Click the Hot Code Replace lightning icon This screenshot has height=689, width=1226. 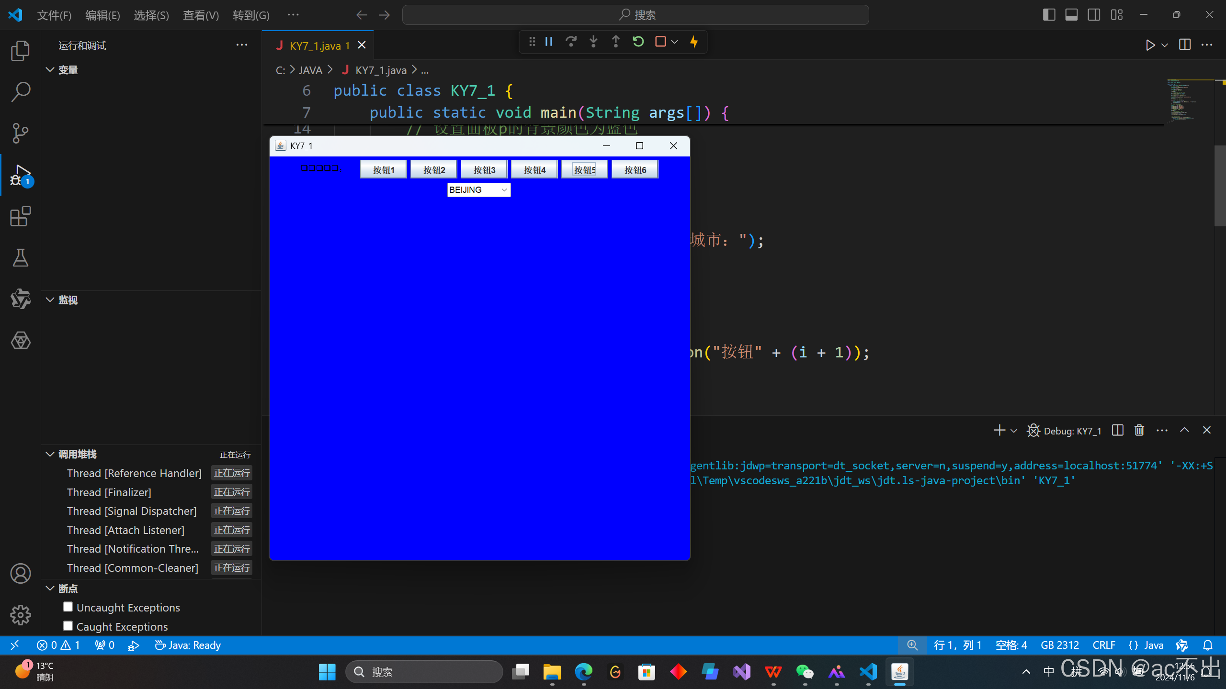(x=694, y=42)
